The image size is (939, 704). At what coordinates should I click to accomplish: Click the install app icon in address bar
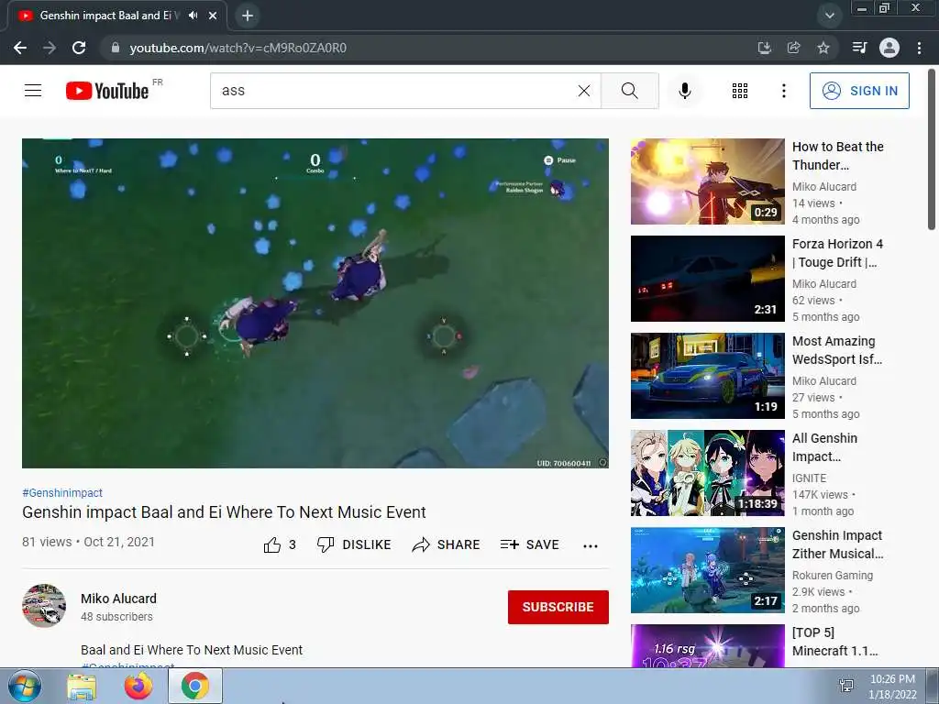tap(764, 48)
